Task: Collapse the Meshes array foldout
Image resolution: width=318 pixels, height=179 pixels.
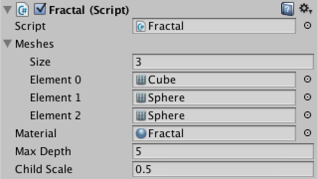Action: coord(7,44)
